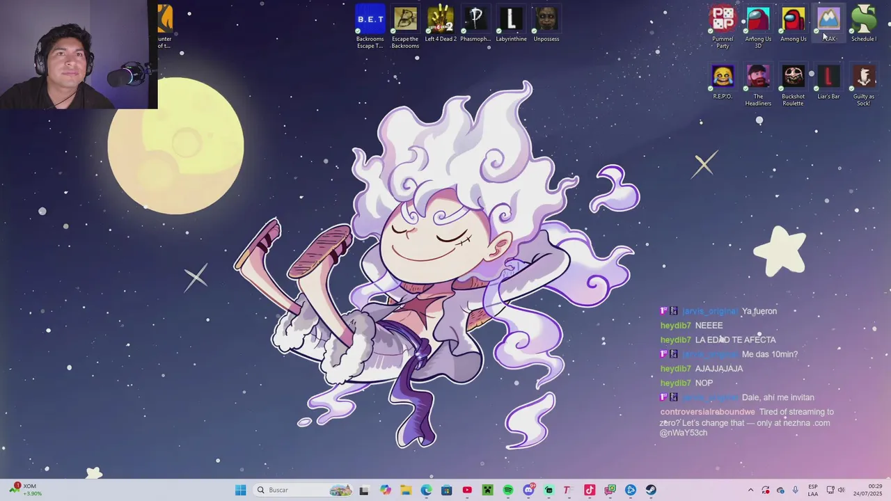The image size is (891, 501).
Task: Click the chat message 'Dale, ahi me invitan'
Action: coord(778,397)
